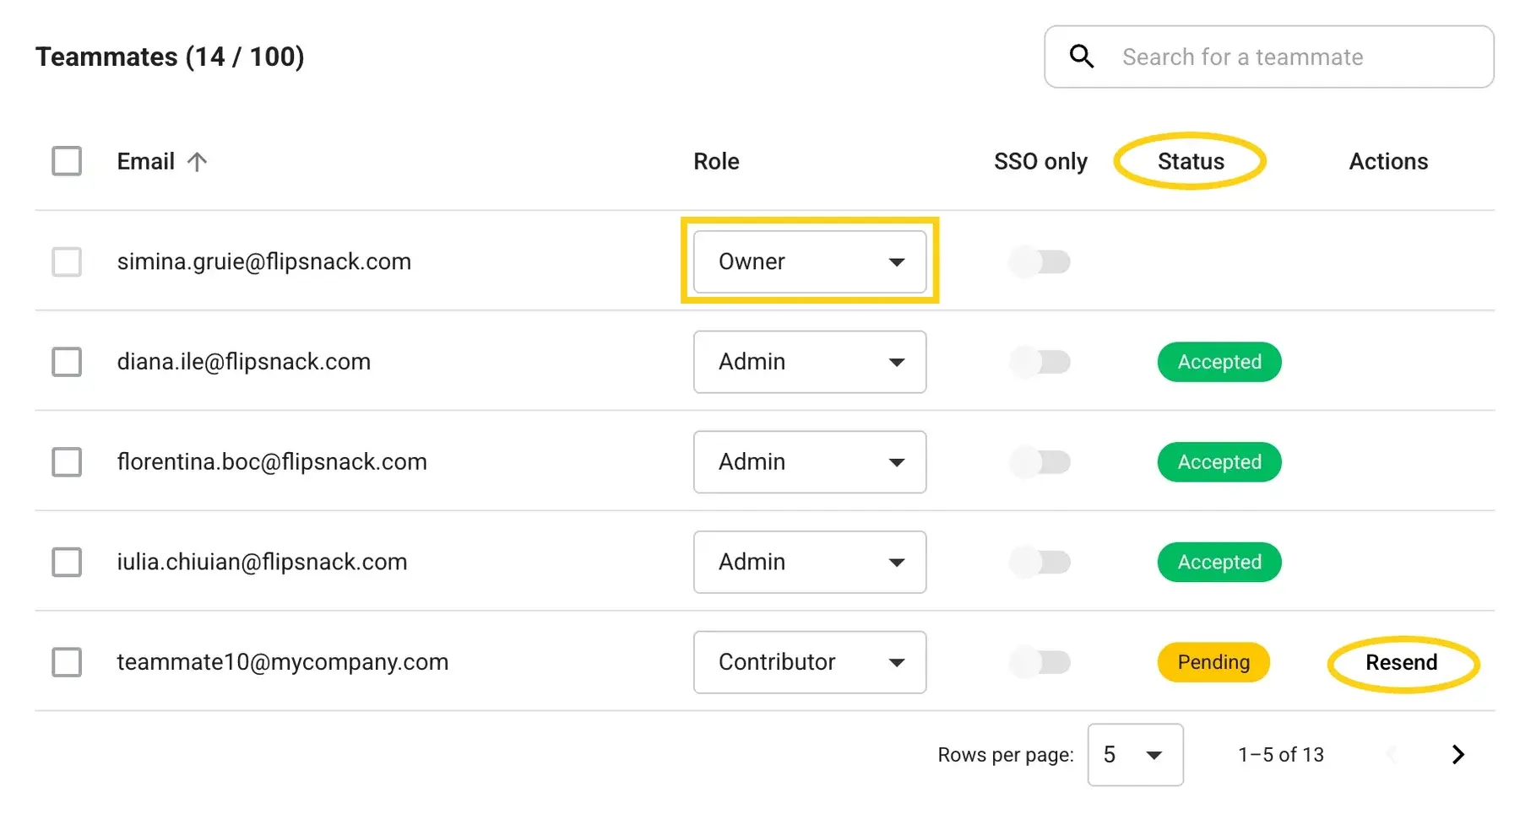Viewport: 1520px width, 819px height.
Task: Click the Rows per page label
Action: click(1006, 755)
